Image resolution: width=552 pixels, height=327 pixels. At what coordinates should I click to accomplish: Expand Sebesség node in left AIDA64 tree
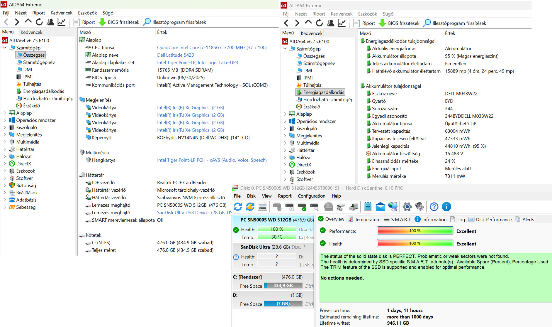pos(5,207)
